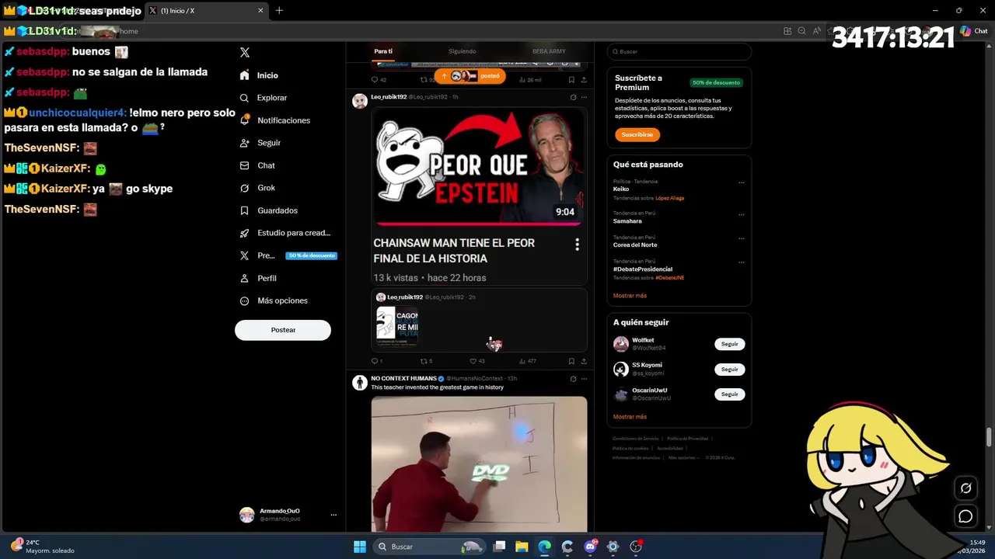Open Chat in the X sidebar
The width and height of the screenshot is (995, 559).
(257, 165)
